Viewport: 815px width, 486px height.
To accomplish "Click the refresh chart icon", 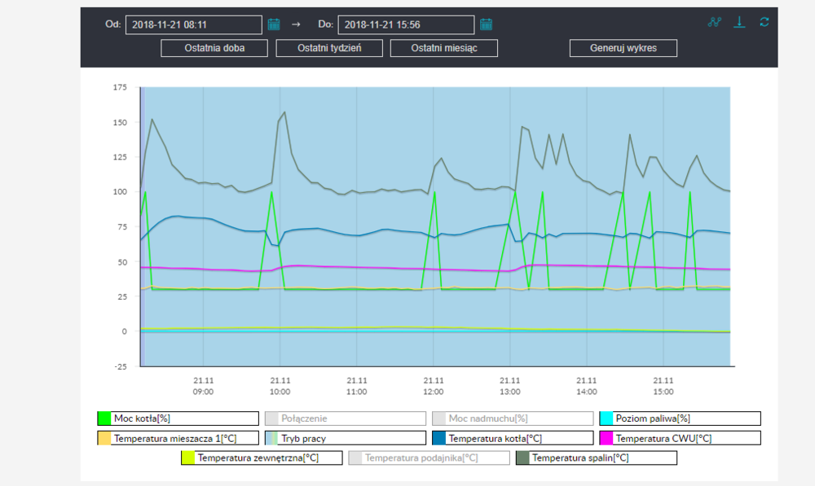I will tap(764, 22).
